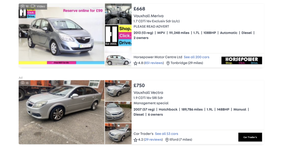Click the location pin icon next to Tonbridge
Image resolution: width=282 pixels, height=148 pixels.
[x=168, y=63]
